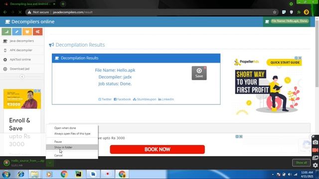Click the shield extension icon in toolbar

pyautogui.click(x=291, y=12)
